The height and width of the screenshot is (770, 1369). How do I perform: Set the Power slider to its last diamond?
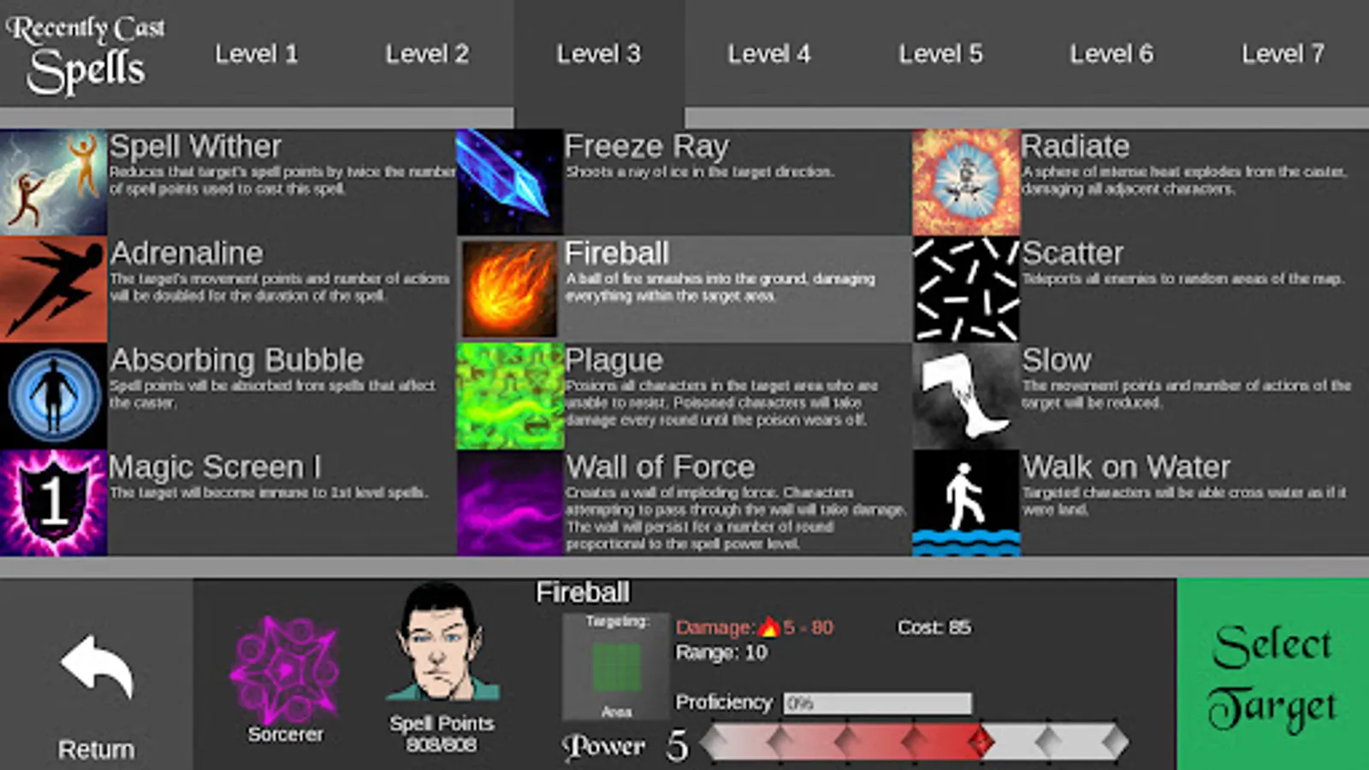pyautogui.click(x=1113, y=742)
